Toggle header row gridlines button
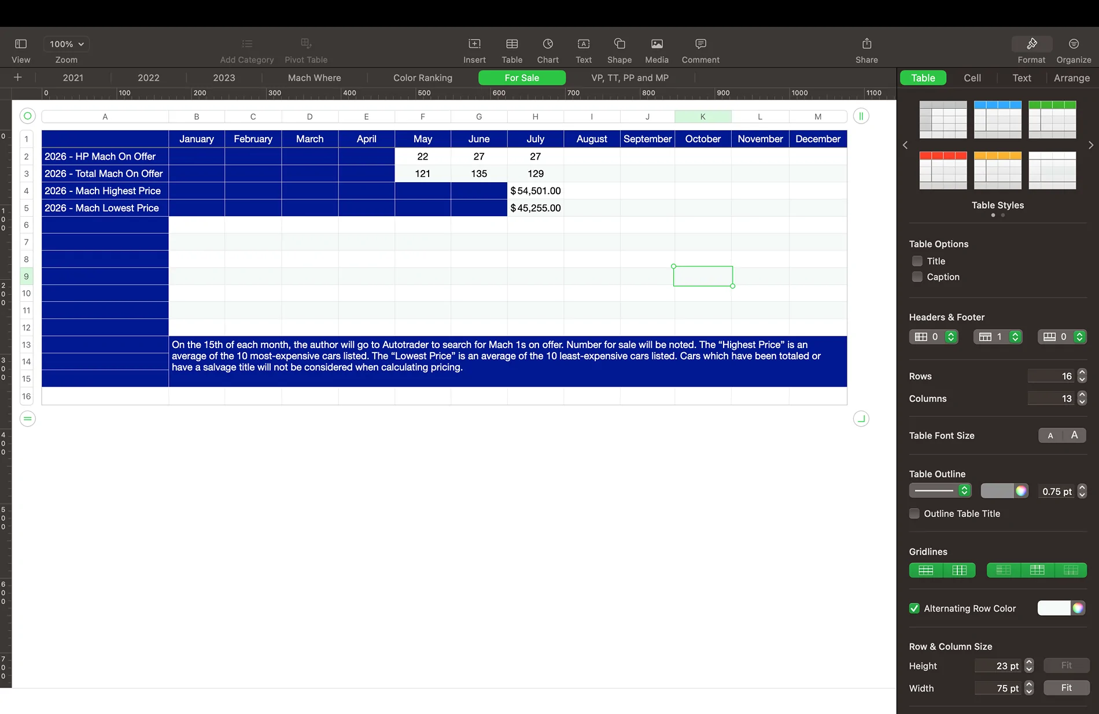 [1037, 571]
